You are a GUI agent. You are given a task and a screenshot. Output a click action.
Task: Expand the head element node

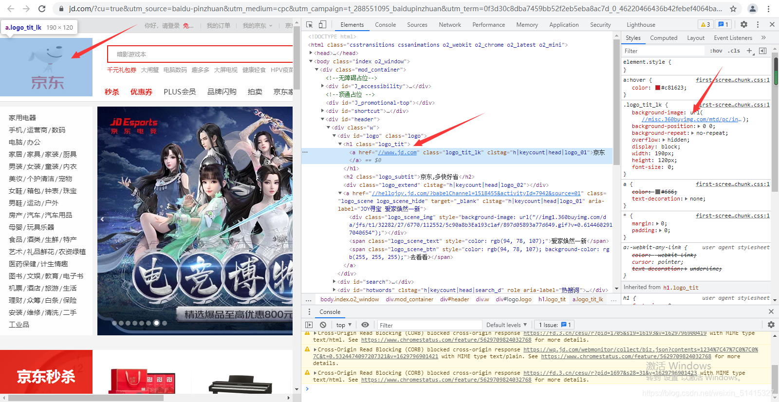coord(311,53)
